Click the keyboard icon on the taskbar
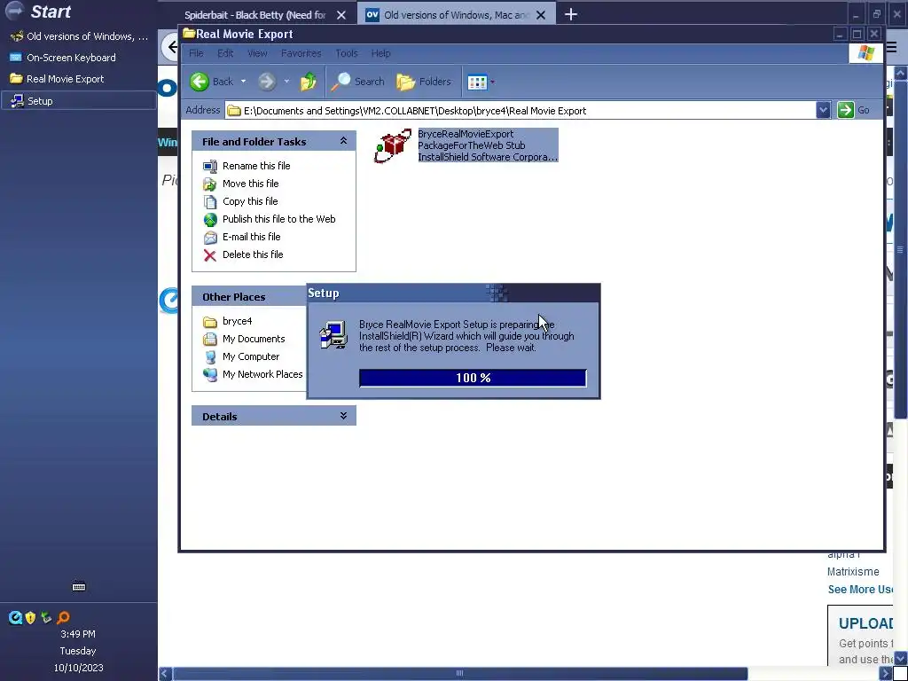Image resolution: width=908 pixels, height=681 pixels. pyautogui.click(x=79, y=587)
